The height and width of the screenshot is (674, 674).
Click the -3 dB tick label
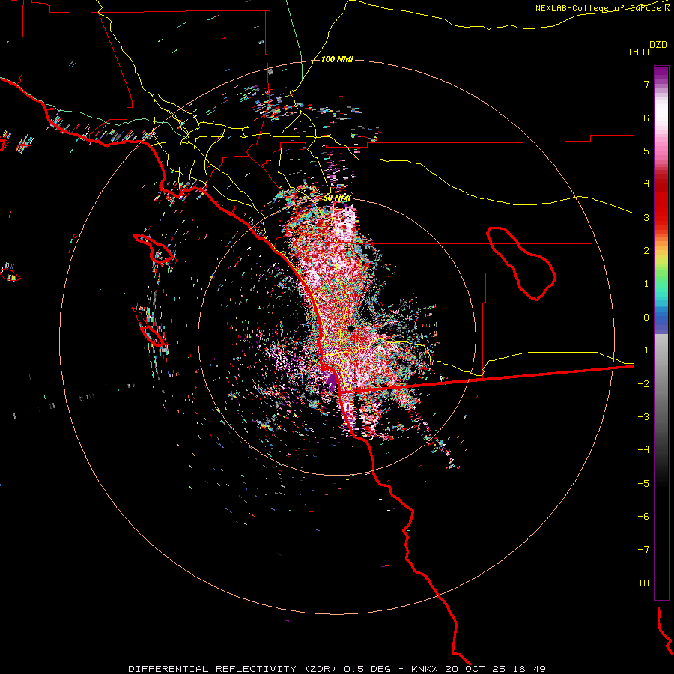tap(643, 417)
